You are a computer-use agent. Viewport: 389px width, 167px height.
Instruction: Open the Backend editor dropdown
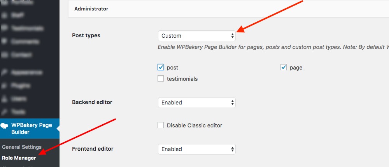(x=196, y=103)
